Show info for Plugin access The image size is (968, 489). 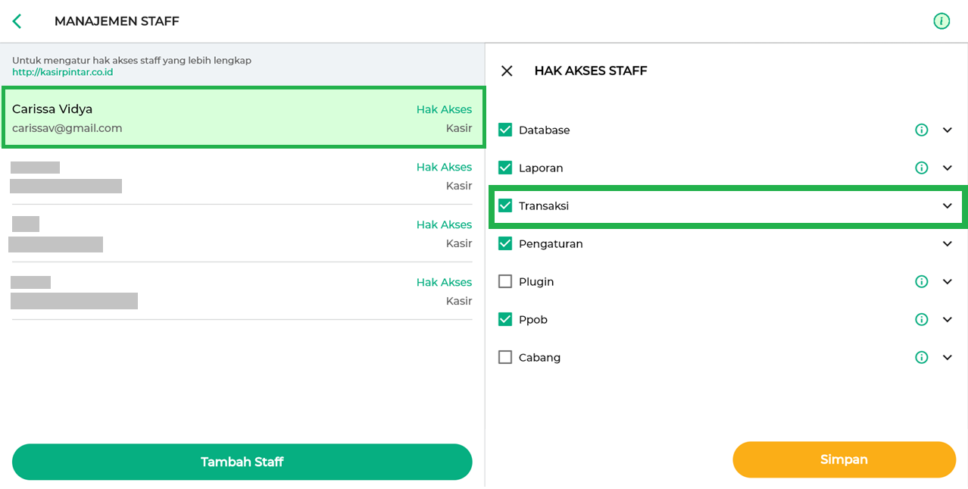point(921,282)
